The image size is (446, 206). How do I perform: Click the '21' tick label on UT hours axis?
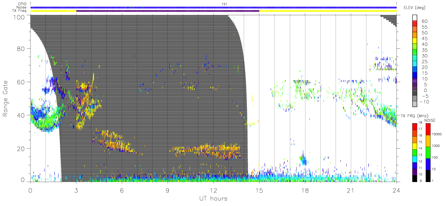[x=350, y=190]
